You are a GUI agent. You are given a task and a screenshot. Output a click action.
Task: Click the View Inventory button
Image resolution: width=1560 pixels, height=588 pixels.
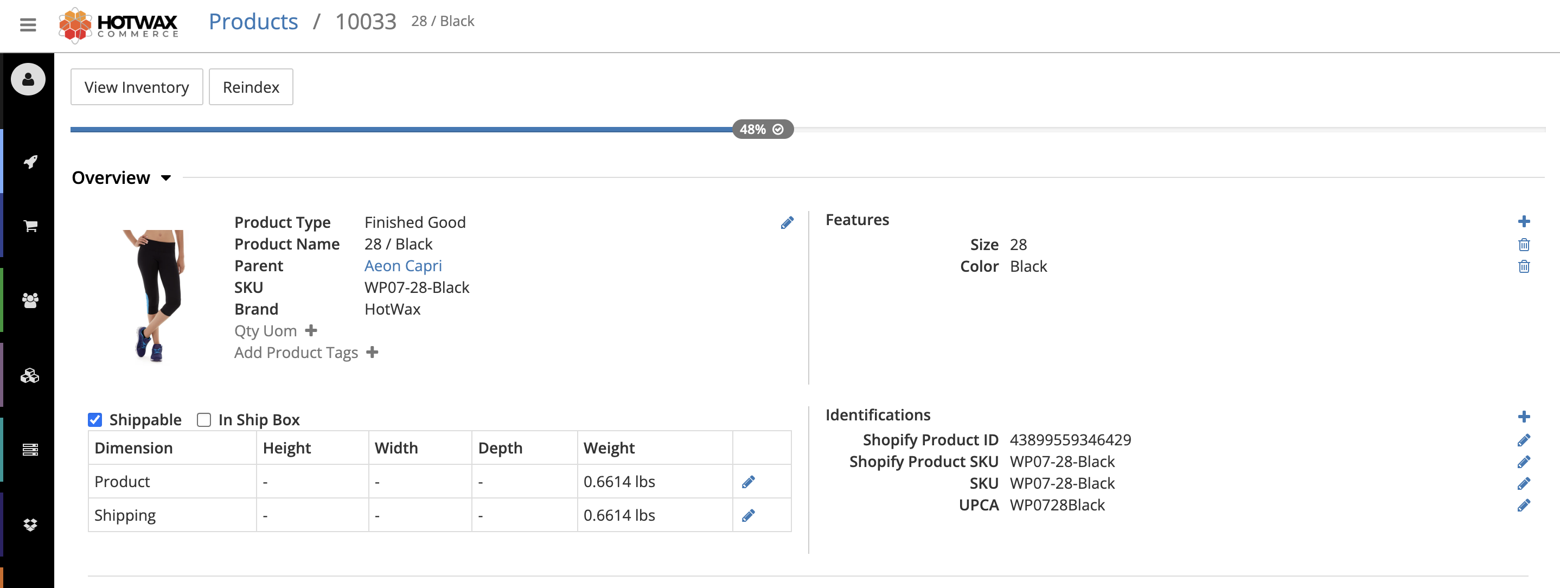pyautogui.click(x=136, y=87)
